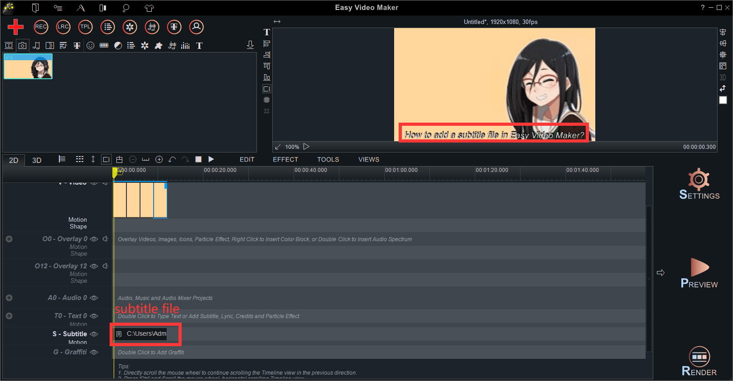Mute the O12 - Overlay 12 track
The width and height of the screenshot is (733, 381).
[x=105, y=266]
